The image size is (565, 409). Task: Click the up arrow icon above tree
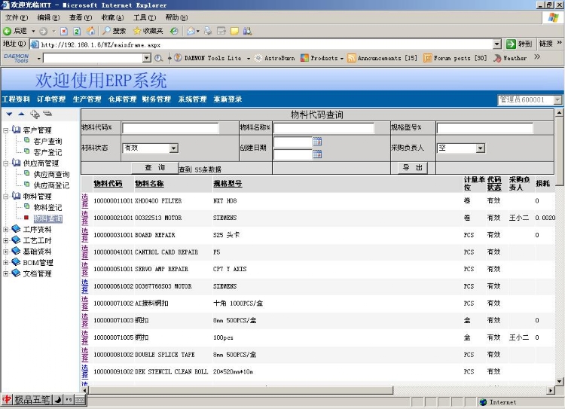(x=21, y=114)
